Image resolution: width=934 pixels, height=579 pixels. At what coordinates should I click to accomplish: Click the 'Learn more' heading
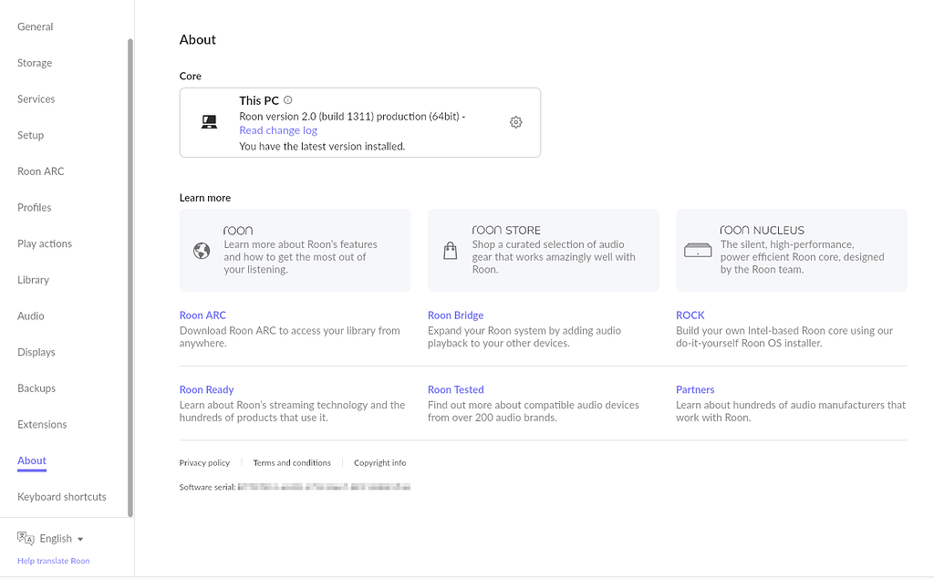point(205,198)
